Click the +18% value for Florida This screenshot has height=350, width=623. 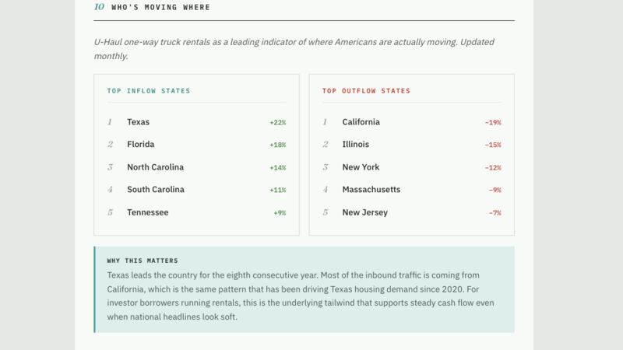pos(278,145)
